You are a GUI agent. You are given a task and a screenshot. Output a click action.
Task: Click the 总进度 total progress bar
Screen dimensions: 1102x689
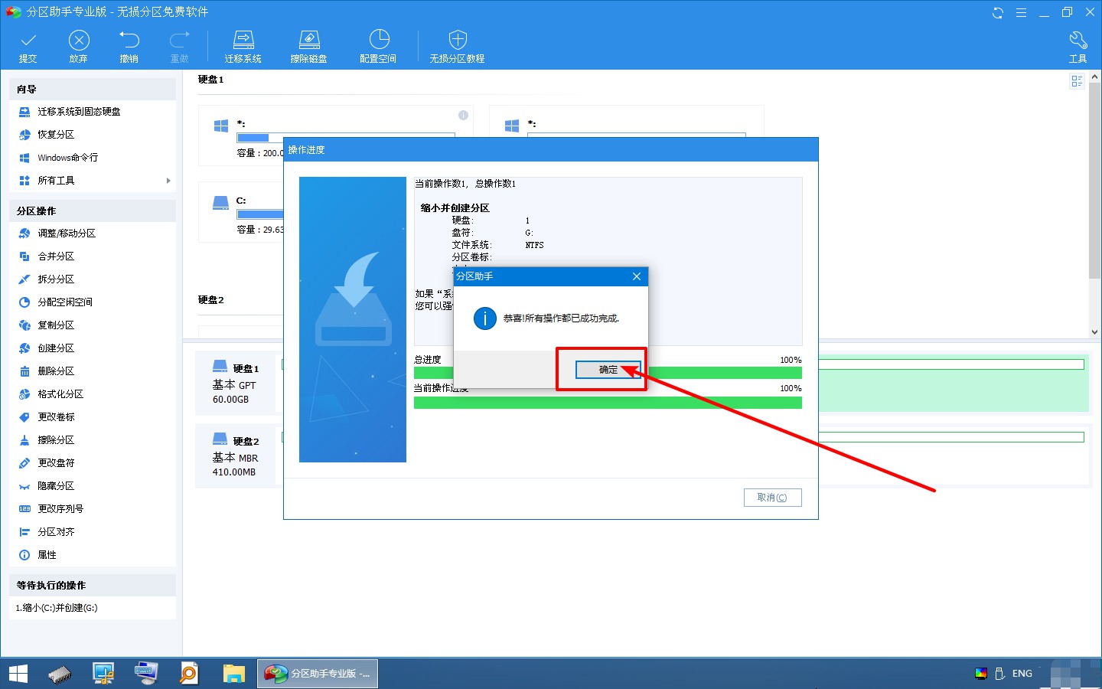click(x=608, y=373)
